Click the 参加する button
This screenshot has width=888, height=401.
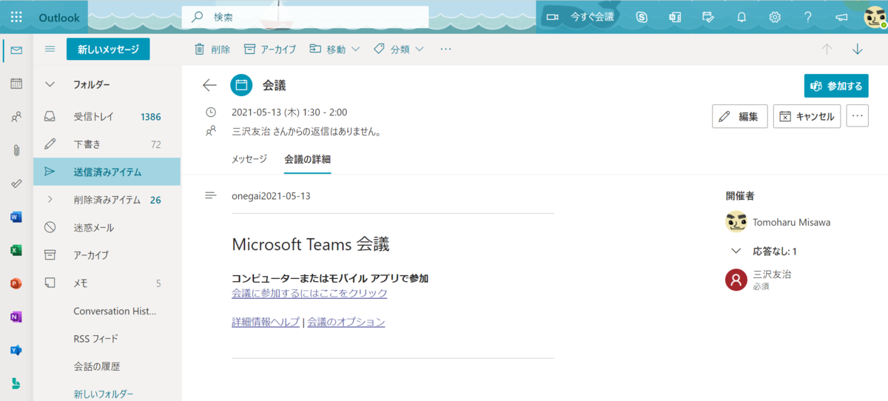click(836, 86)
